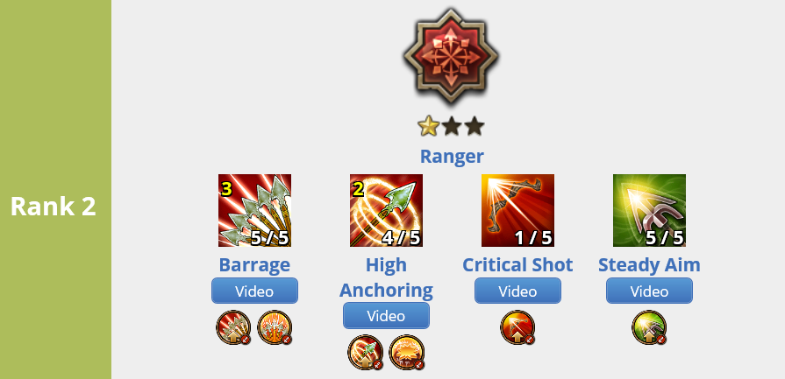
Task: Select the Steady Aim skill icon
Action: tap(649, 210)
